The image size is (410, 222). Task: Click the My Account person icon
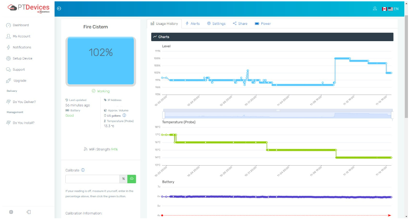tap(9, 36)
